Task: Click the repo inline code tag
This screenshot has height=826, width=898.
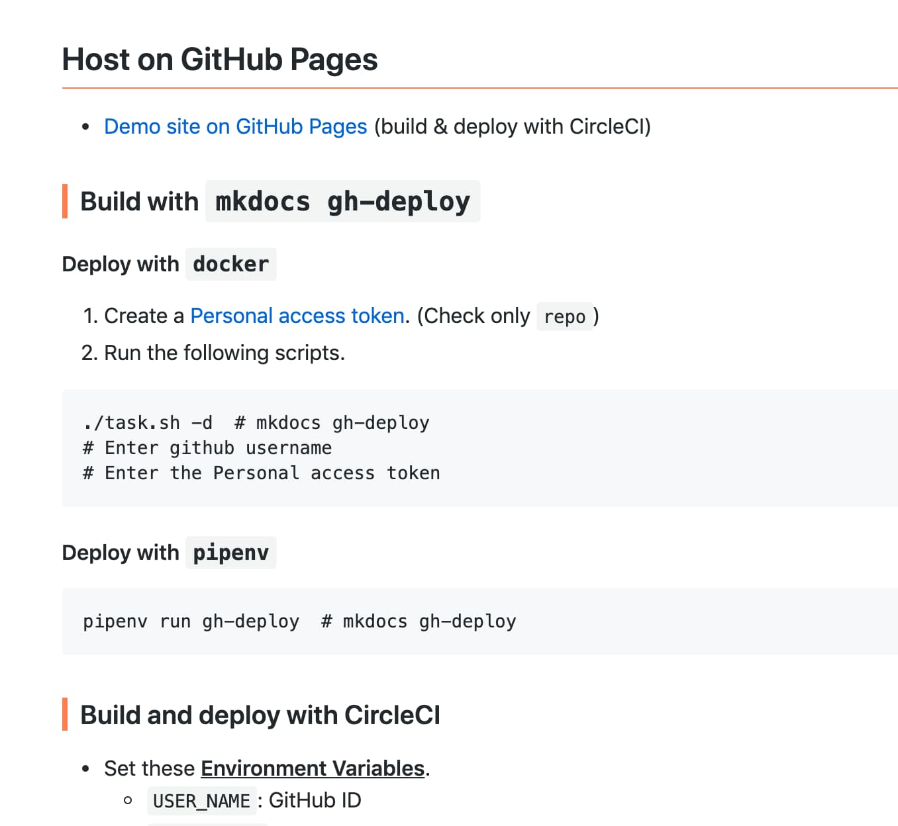Action: tap(564, 317)
